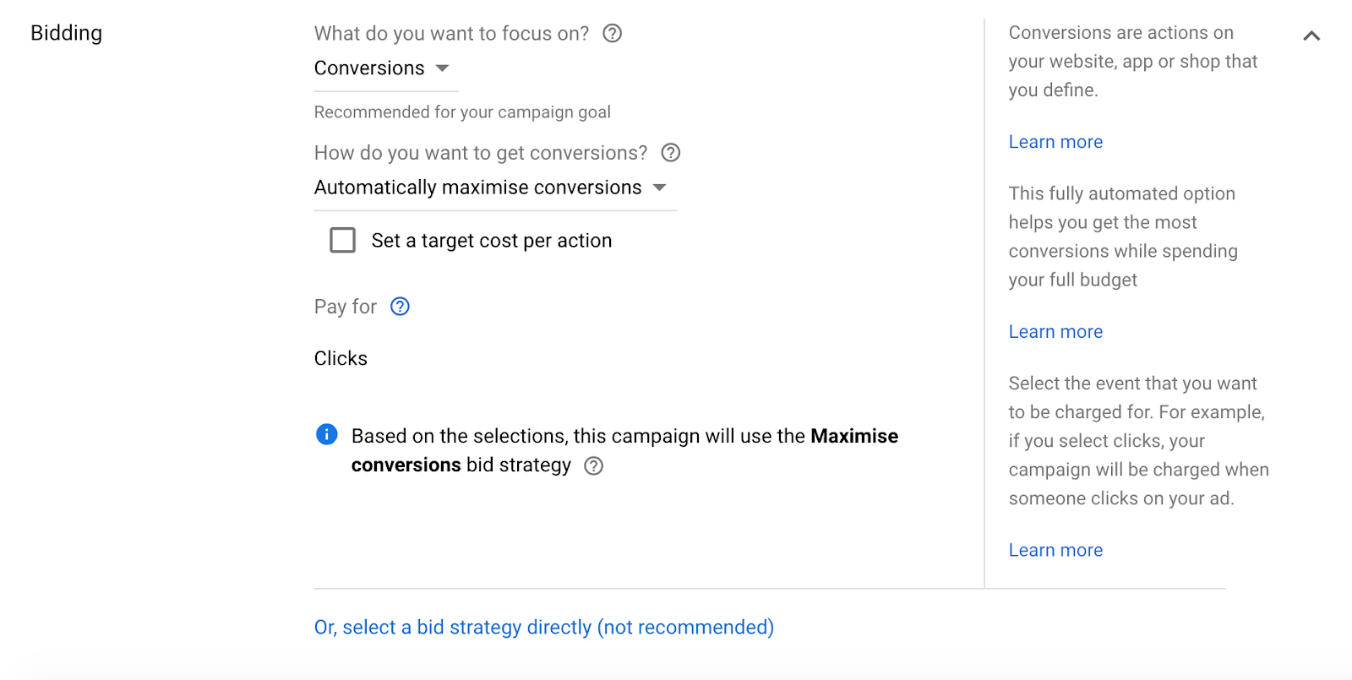Click help icon beside "What do you want to focus on?"

pos(612,34)
